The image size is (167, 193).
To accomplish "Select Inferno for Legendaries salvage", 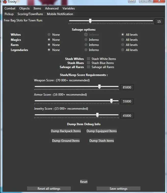I will pos(86,50).
